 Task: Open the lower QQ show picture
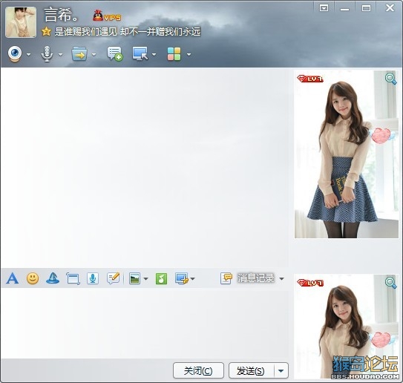pos(346,327)
